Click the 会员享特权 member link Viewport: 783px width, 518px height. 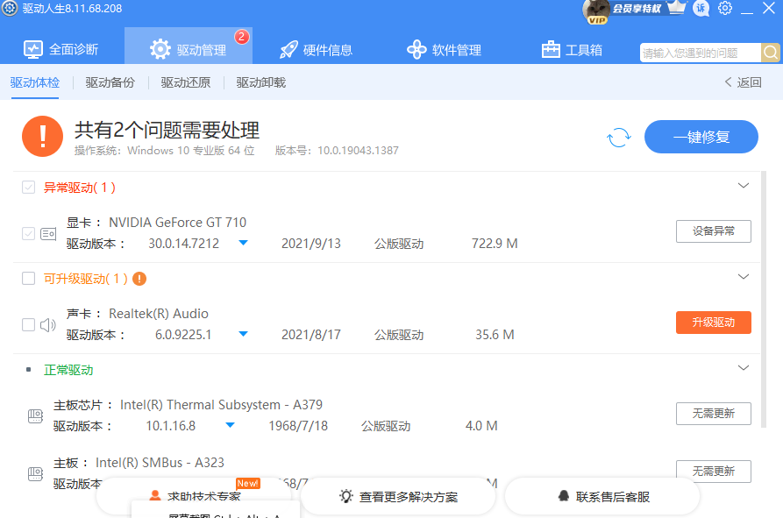637,9
